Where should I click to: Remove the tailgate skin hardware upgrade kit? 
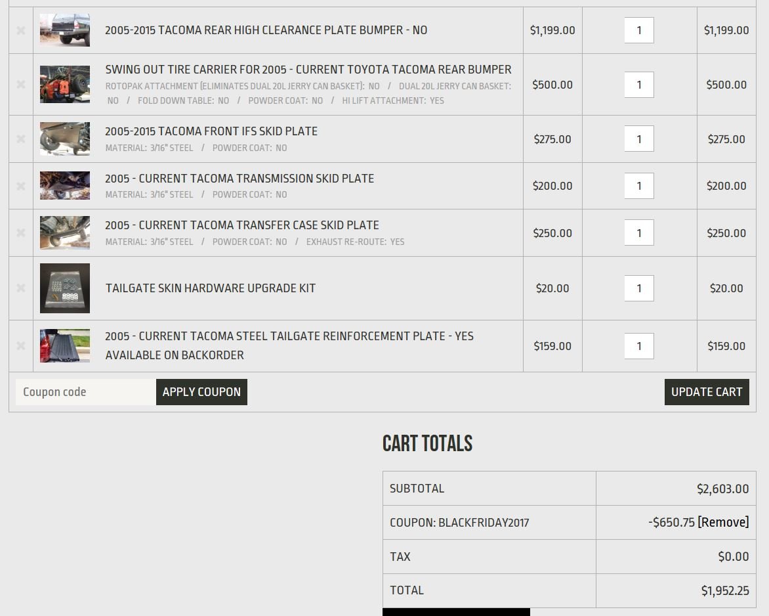20,288
